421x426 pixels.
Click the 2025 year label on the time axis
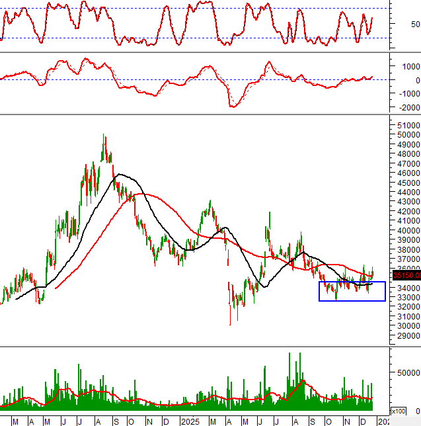point(191,421)
